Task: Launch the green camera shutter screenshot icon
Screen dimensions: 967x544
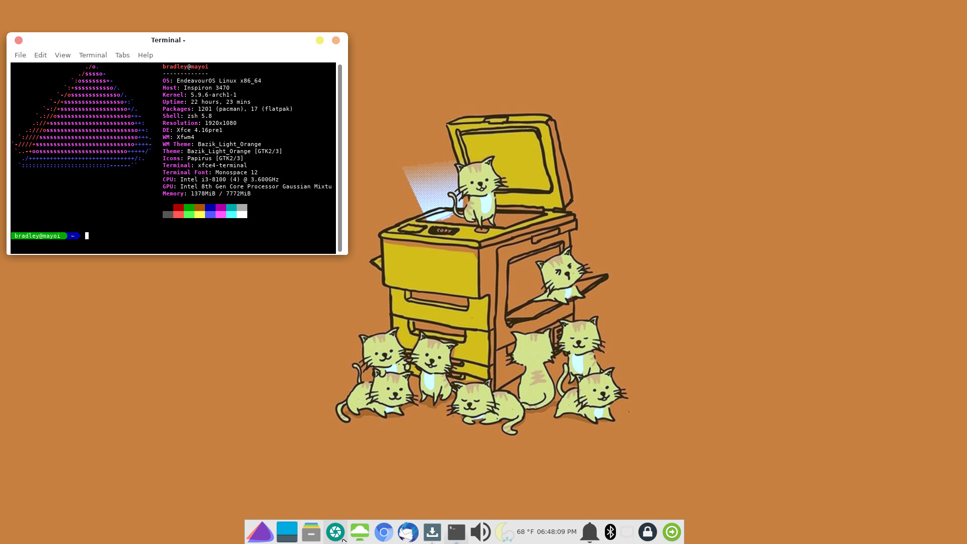Action: tap(335, 532)
